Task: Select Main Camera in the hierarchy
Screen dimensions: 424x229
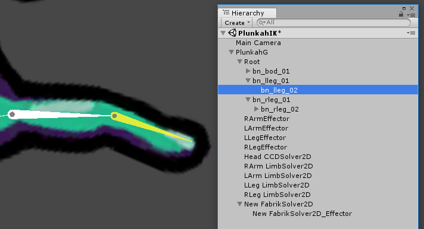Action: 258,43
